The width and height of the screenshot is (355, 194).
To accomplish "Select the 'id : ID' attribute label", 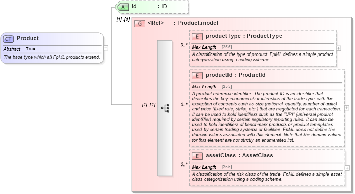I will tap(149, 6).
